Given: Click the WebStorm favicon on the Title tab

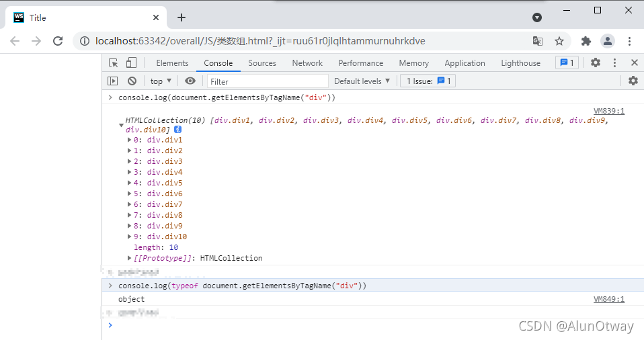Looking at the screenshot, I should point(19,17).
